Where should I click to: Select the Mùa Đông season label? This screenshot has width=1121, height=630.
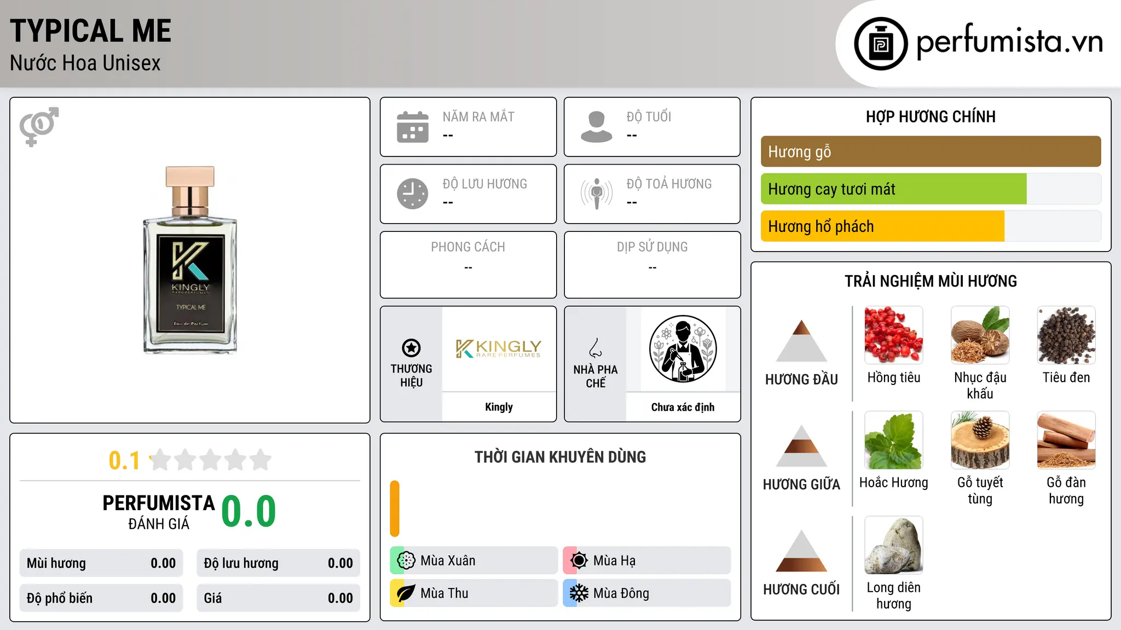tap(621, 593)
